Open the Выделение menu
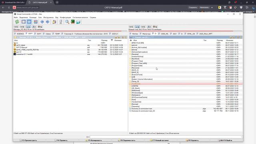The width and height of the screenshot is (256, 144). [24, 18]
